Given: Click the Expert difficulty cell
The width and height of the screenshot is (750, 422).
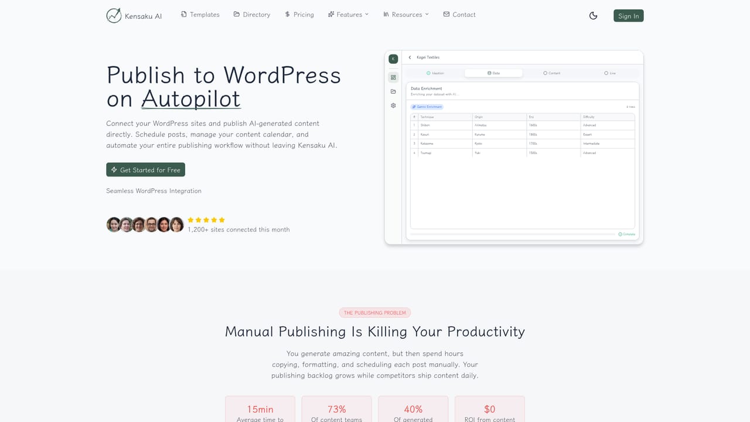Looking at the screenshot, I should point(608,134).
